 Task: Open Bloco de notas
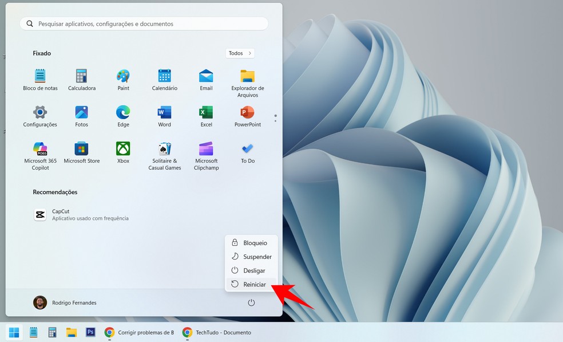click(x=39, y=75)
